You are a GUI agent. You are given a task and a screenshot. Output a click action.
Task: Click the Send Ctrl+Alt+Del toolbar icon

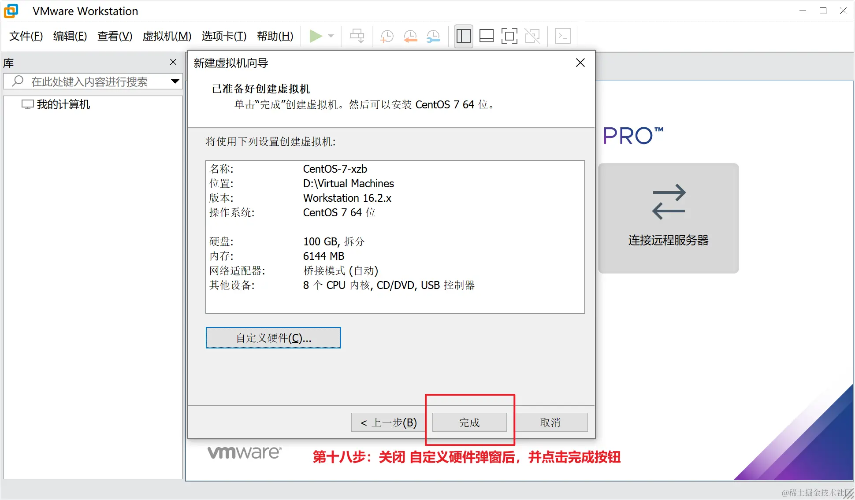[357, 36]
